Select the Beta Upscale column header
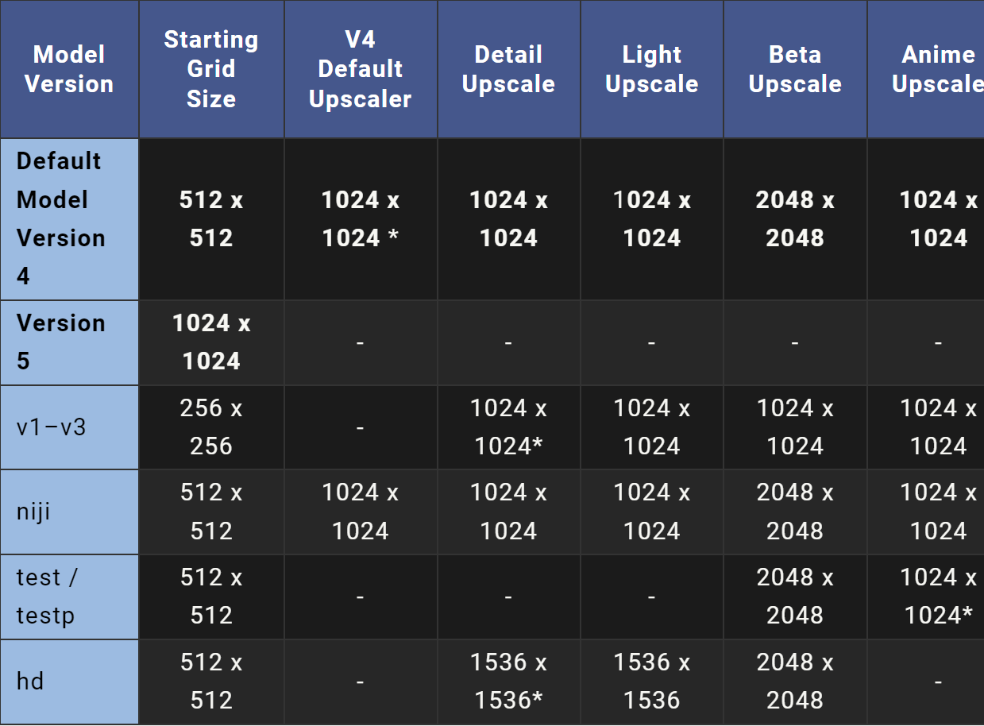The height and width of the screenshot is (726, 984). tap(795, 69)
